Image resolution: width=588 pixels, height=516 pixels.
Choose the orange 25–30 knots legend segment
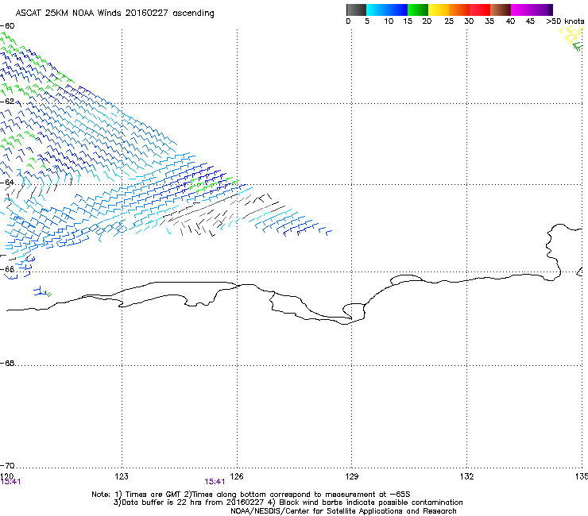[459, 10]
